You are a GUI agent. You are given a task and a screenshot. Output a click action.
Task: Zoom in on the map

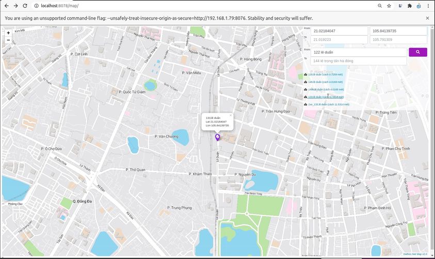(8, 33)
